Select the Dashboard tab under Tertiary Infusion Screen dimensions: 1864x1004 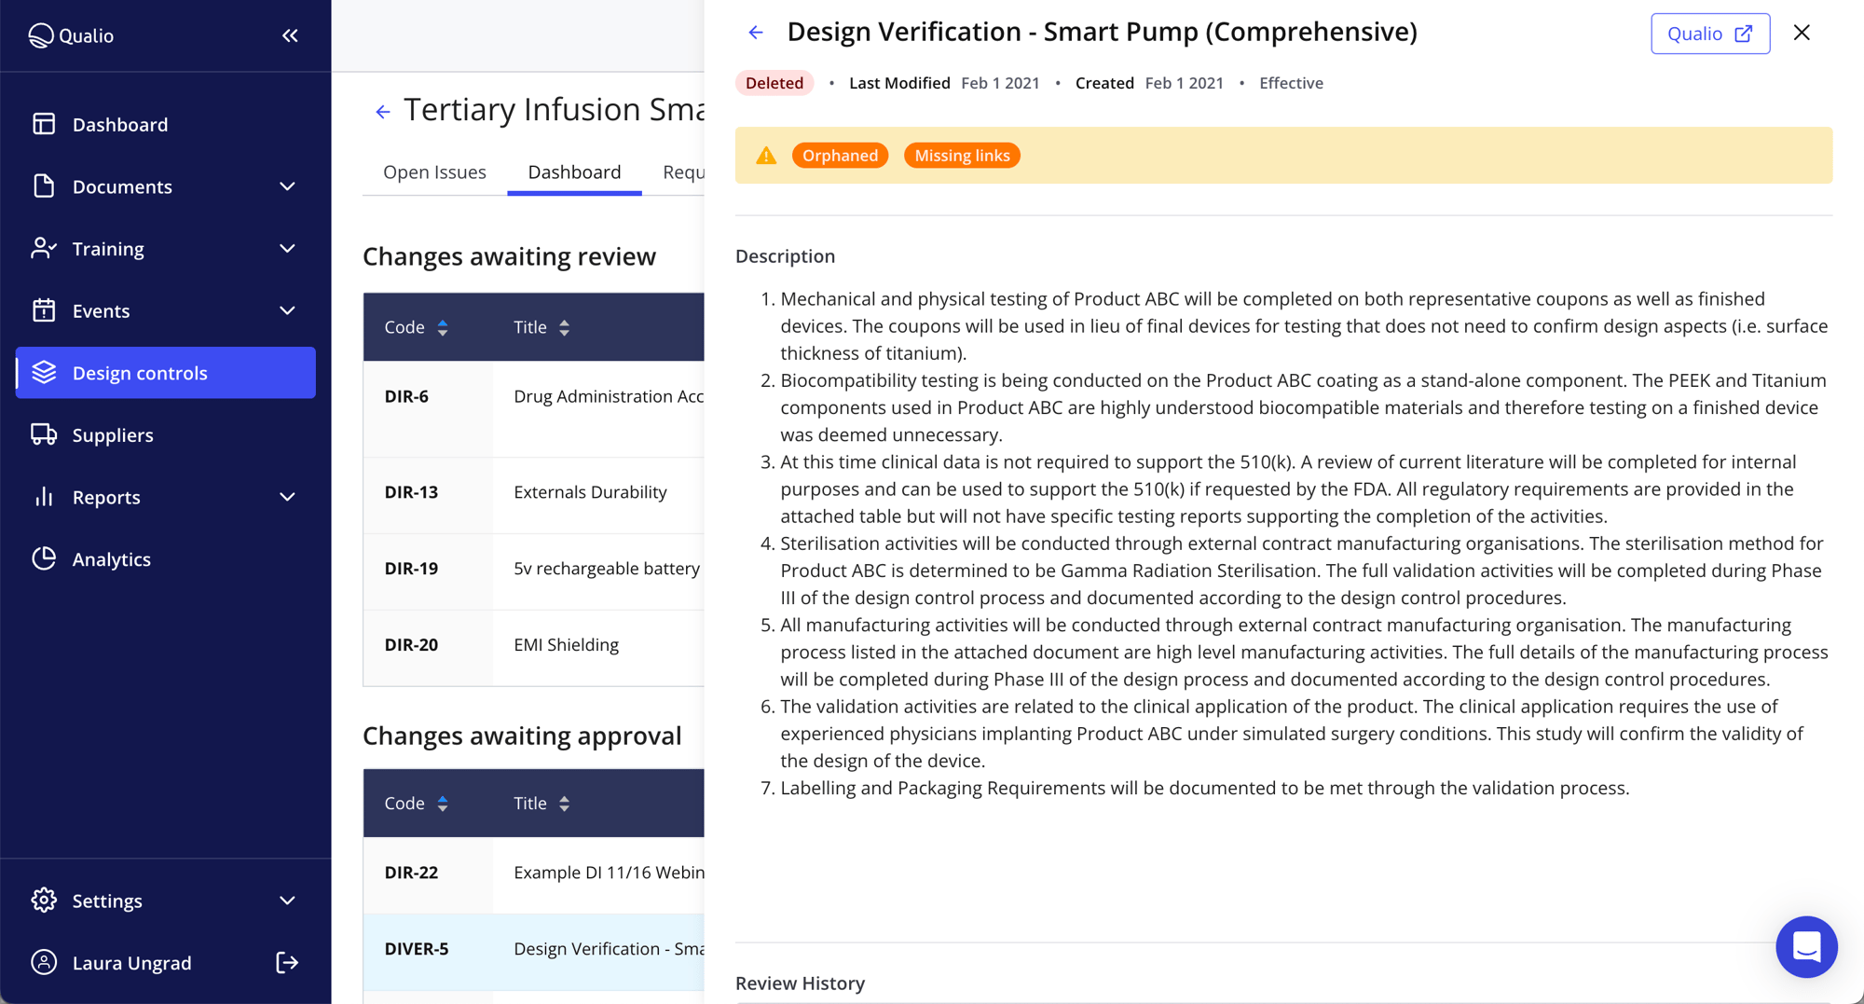(x=574, y=172)
